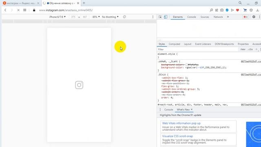Image resolution: width=261 pixels, height=147 pixels.
Task: Switch to the Elements tab
Action: coord(178,17)
